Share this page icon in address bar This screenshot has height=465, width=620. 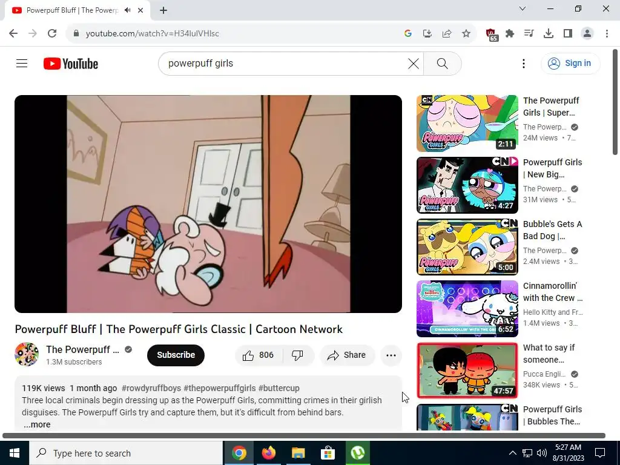(447, 33)
